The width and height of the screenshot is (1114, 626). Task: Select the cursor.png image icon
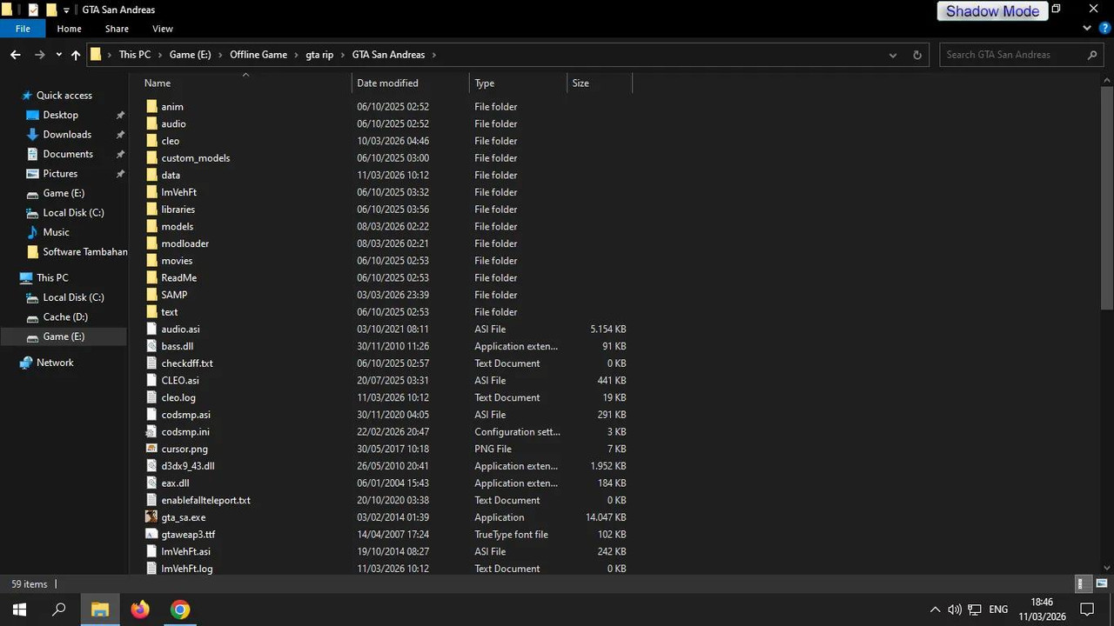pos(152,449)
